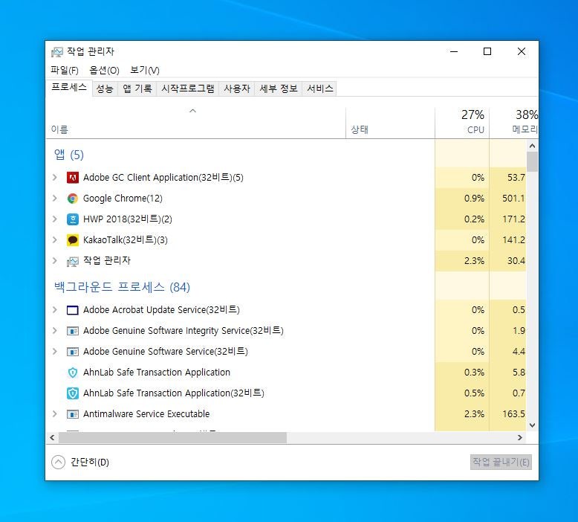Click the KakaoTalk icon
The height and width of the screenshot is (522, 578).
73,240
